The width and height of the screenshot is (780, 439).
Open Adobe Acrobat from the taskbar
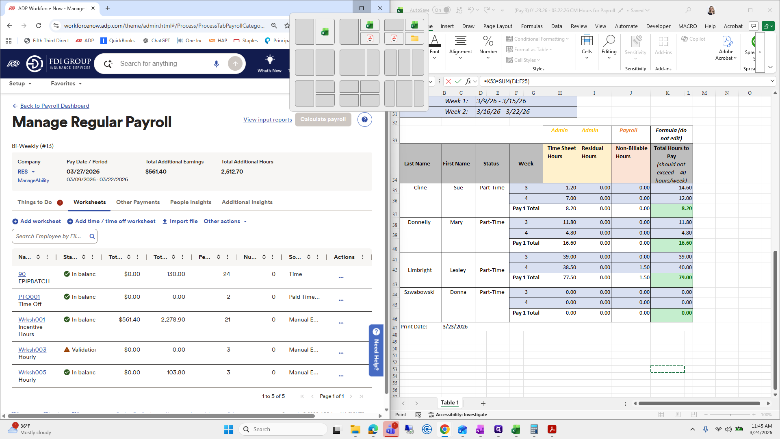552,429
